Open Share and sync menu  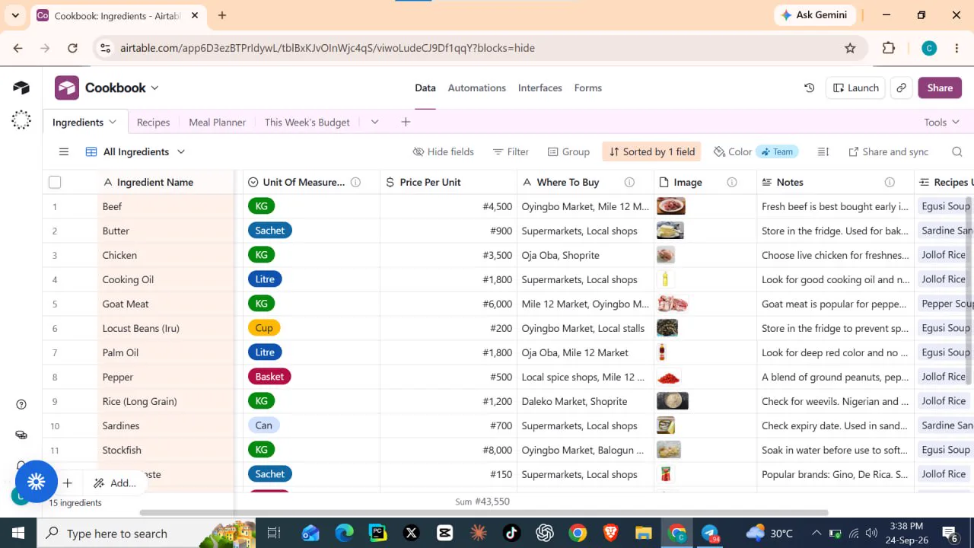(x=888, y=151)
